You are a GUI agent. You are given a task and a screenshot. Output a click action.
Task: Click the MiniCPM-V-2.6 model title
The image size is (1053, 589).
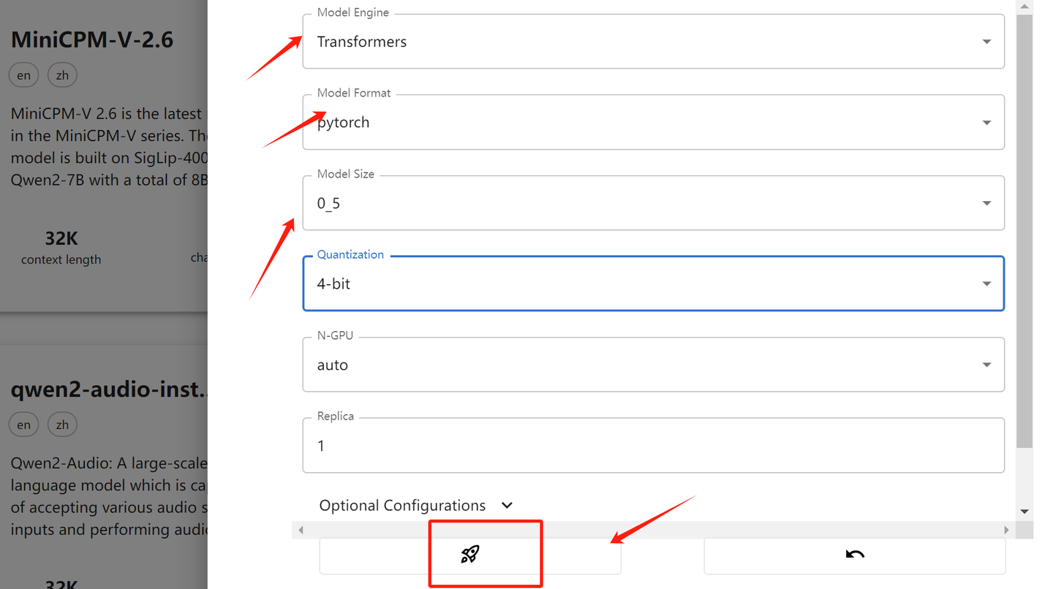pyautogui.click(x=92, y=39)
